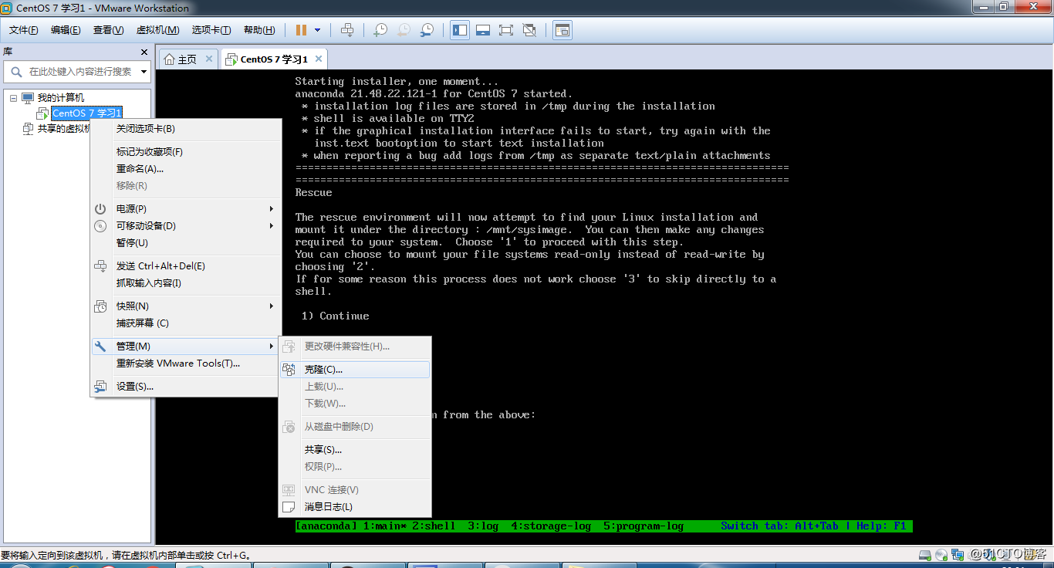Click the settings icon beside 设置(S)...
1054x568 pixels.
[x=100, y=387]
